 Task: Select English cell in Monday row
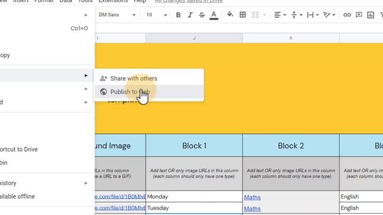361,196
